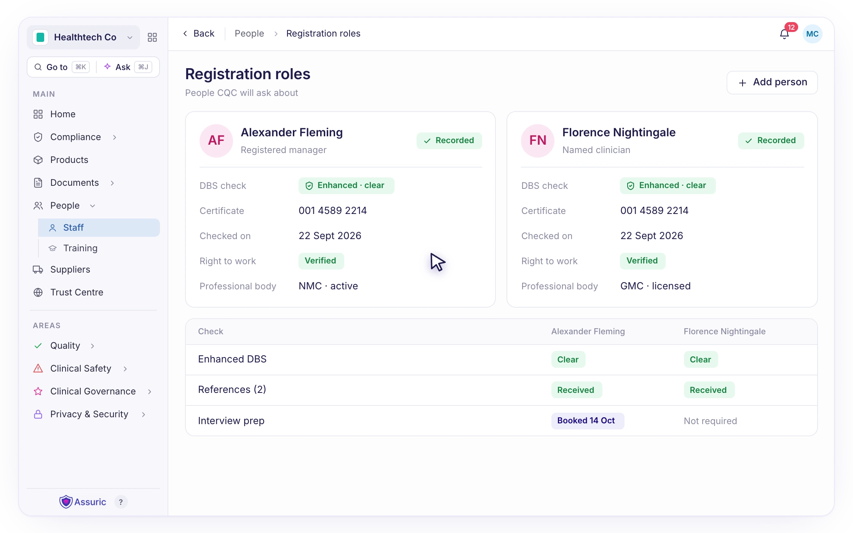Click the FN avatar of Florence Nightingale
The image size is (853, 533).
coord(538,140)
